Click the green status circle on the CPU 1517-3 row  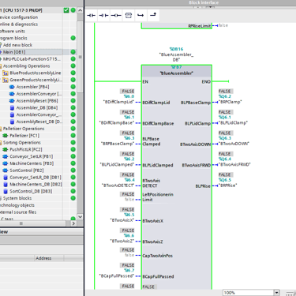pos(73,10)
